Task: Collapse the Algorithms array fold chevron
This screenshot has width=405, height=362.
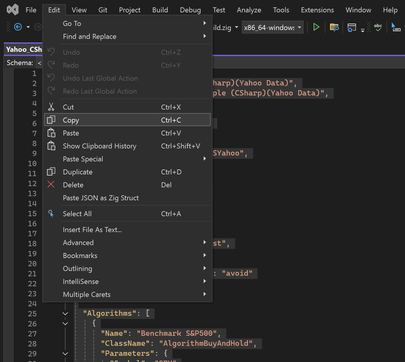Action: click(65, 314)
